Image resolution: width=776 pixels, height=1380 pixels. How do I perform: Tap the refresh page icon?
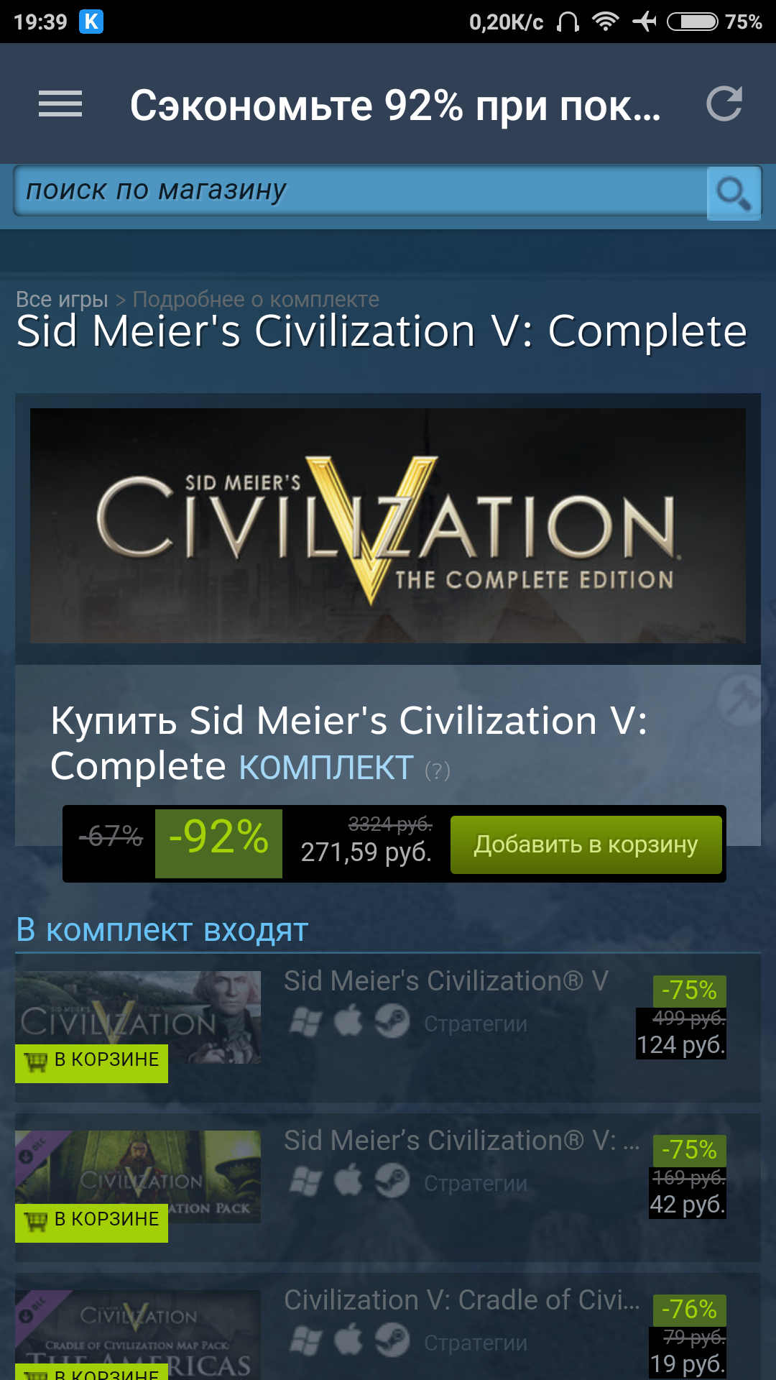coord(724,104)
